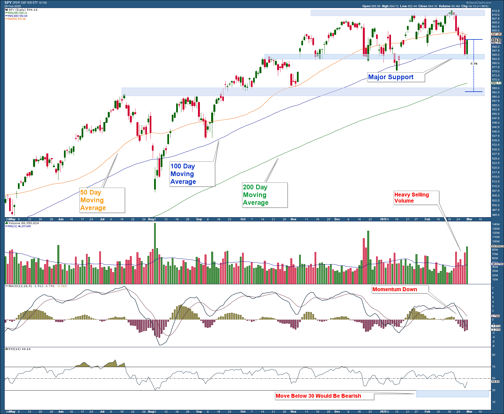Click the 'Momentum Down' annotation
Image resolution: width=504 pixels, height=414 pixels.
pos(400,289)
